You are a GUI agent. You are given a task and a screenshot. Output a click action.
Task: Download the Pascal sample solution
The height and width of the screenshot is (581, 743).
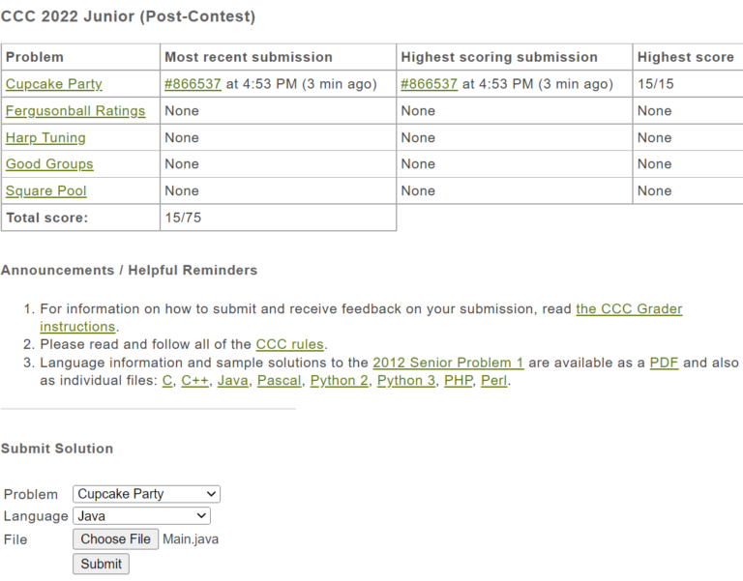tap(279, 381)
